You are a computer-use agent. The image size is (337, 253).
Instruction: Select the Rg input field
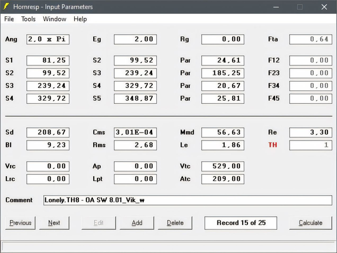click(223, 39)
